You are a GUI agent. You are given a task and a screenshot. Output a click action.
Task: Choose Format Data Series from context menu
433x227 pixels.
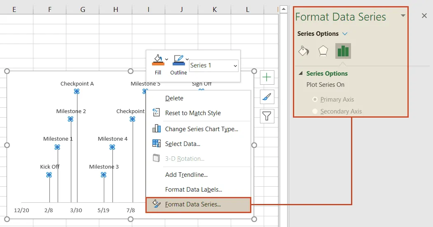[x=193, y=204]
